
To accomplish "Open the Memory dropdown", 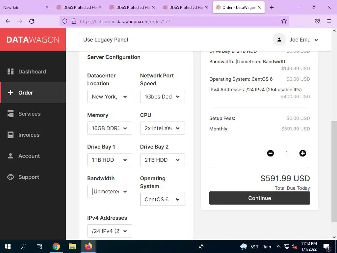I will 110,128.
